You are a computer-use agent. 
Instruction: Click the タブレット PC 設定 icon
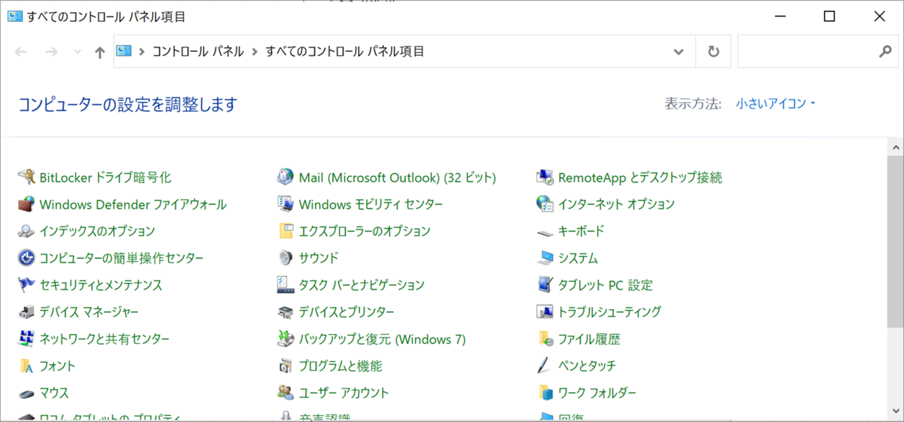coord(545,285)
